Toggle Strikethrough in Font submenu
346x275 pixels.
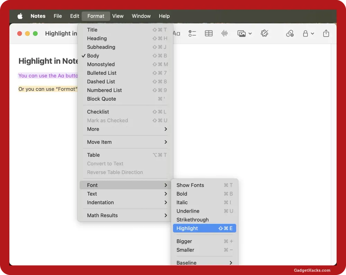pyautogui.click(x=204, y=220)
